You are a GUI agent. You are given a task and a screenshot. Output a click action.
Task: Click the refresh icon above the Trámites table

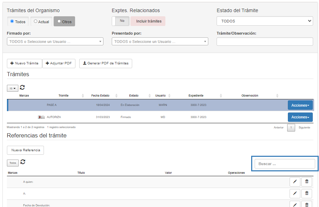coord(22,88)
